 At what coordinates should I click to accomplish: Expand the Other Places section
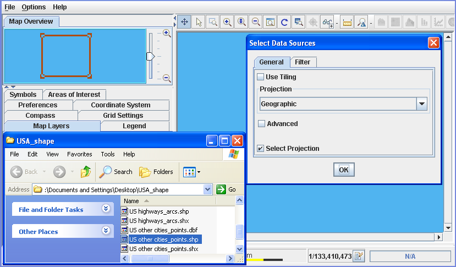click(x=106, y=231)
